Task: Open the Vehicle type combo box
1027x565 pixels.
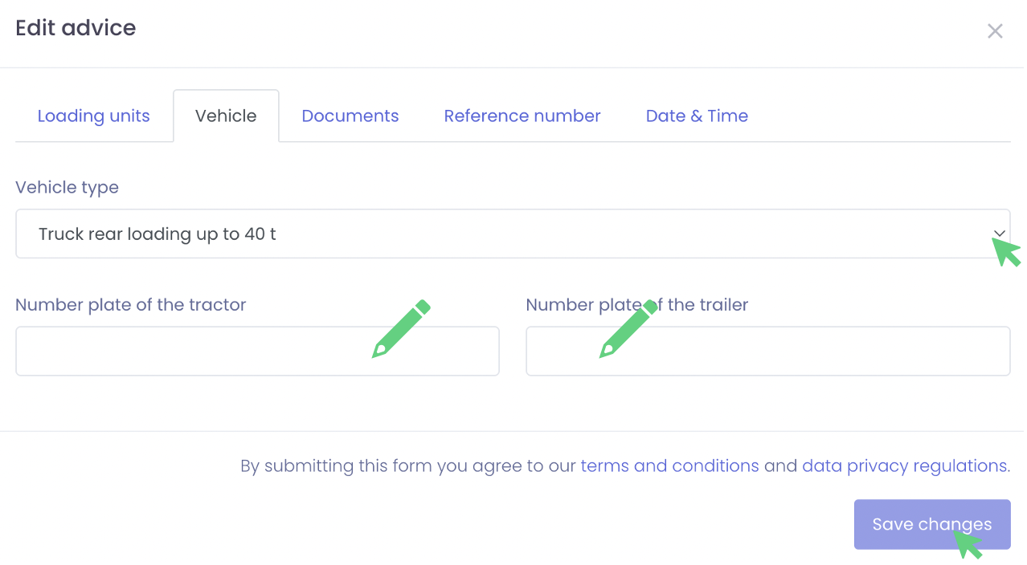Action: click(482, 234)
